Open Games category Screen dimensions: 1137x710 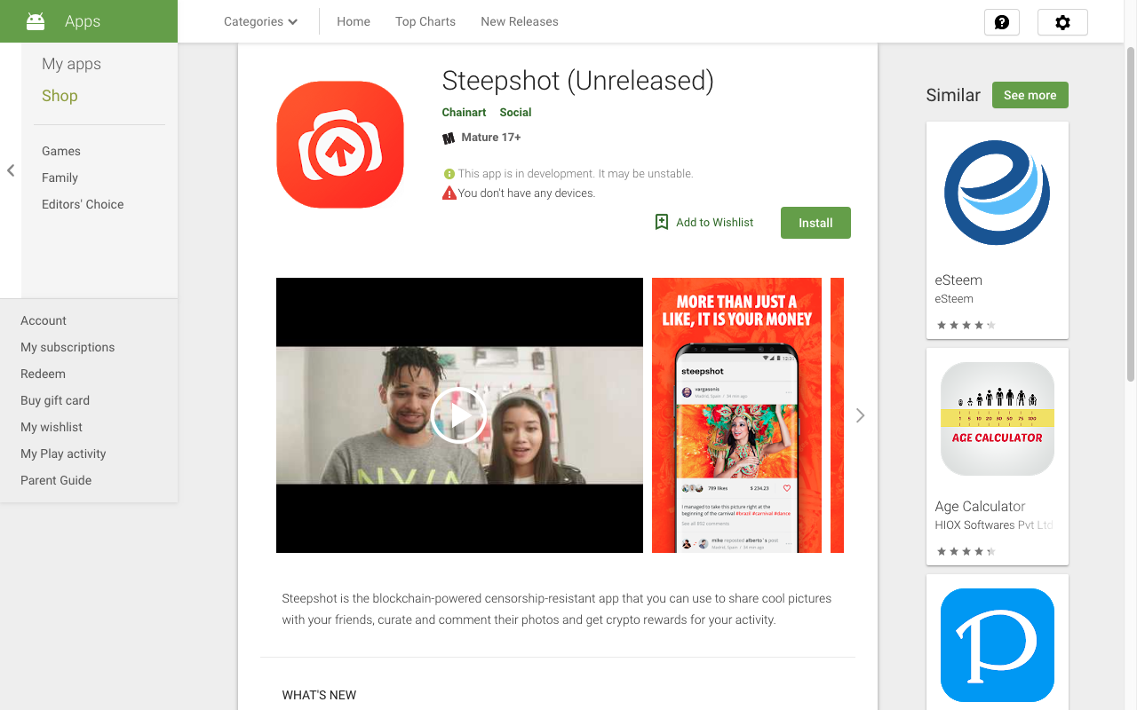click(61, 151)
